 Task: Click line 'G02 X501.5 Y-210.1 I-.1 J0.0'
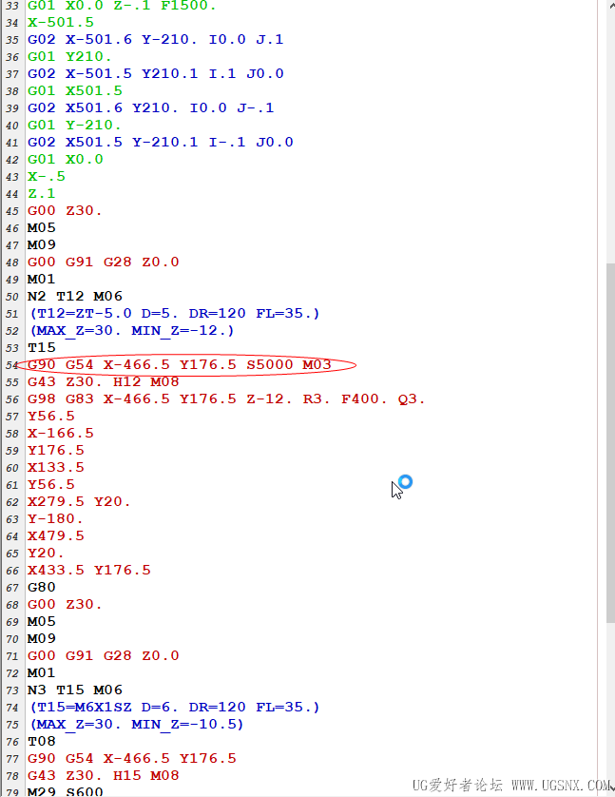click(160, 143)
